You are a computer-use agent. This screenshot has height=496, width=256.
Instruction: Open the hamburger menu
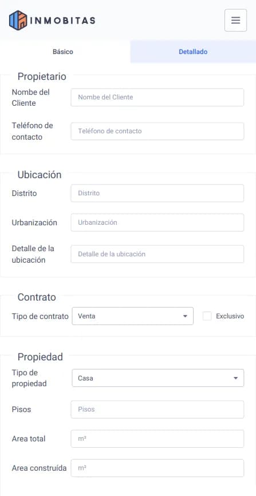tap(235, 20)
